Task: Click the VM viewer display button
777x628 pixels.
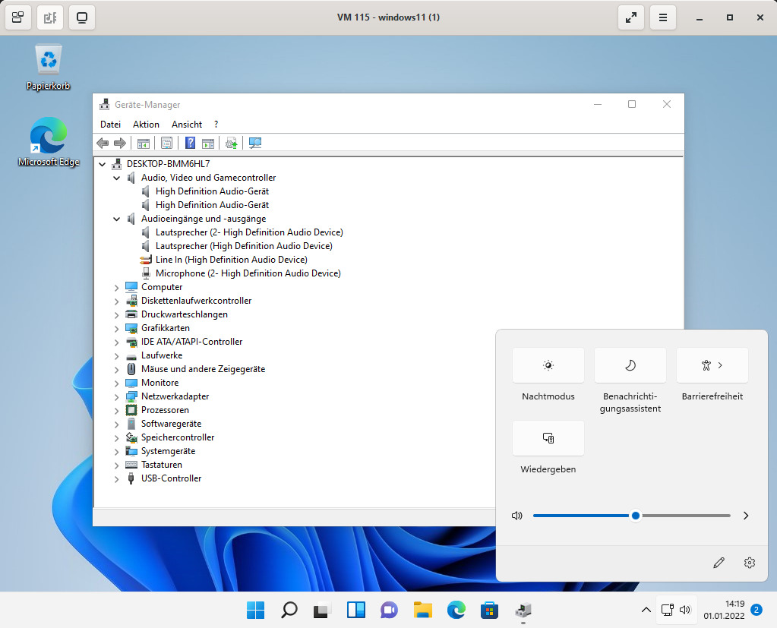Action: [x=82, y=17]
